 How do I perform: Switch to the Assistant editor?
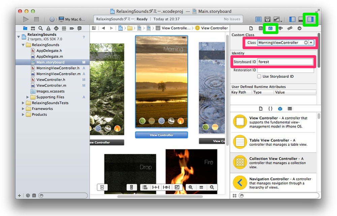(x=268, y=19)
